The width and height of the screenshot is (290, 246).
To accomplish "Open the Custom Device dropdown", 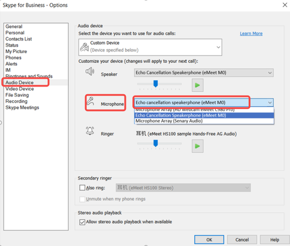I will click(x=150, y=47).
